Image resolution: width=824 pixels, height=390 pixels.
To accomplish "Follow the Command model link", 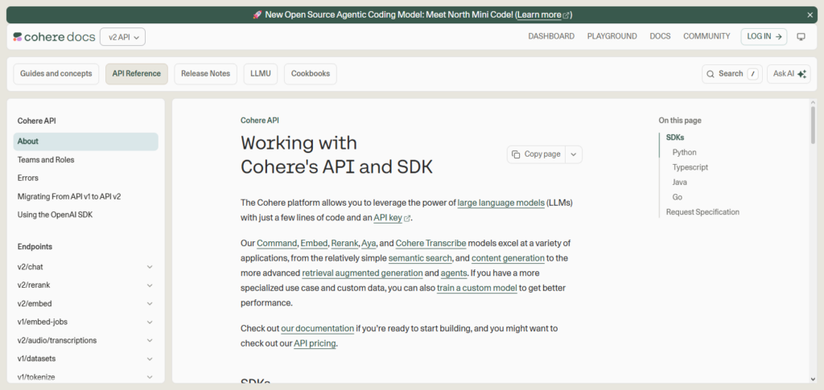I will pyautogui.click(x=278, y=243).
